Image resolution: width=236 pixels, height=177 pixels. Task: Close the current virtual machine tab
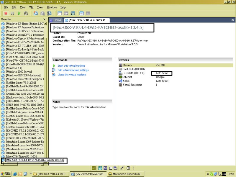(233, 20)
